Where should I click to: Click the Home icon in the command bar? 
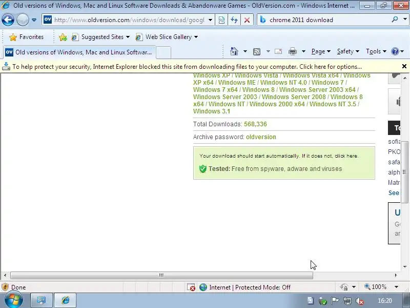[234, 51]
